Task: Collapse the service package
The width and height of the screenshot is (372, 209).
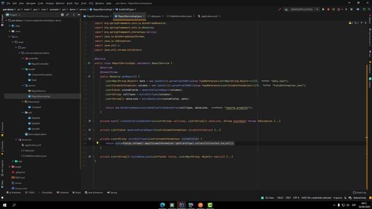Action: point(23,85)
